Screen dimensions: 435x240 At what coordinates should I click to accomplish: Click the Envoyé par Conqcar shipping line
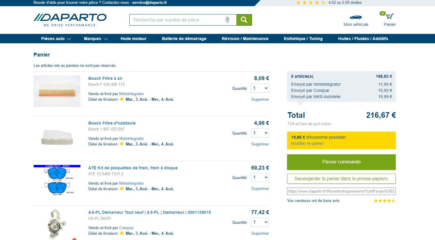tap(341, 90)
